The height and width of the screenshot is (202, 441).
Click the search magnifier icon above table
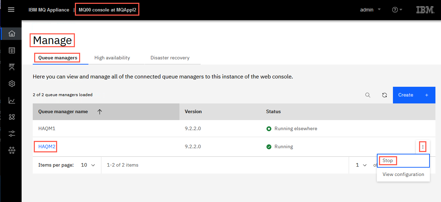[368, 95]
